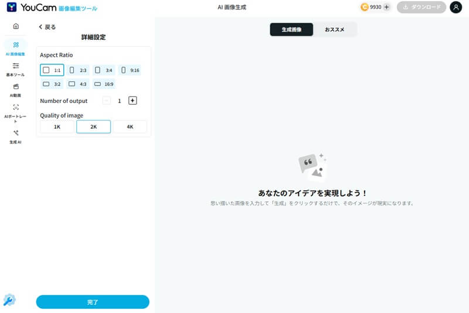Click the ダウンロード download button
The image size is (469, 313).
422,7
